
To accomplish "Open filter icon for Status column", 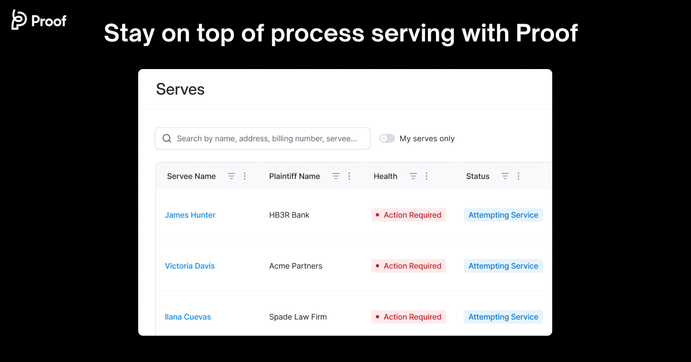I will (x=505, y=176).
